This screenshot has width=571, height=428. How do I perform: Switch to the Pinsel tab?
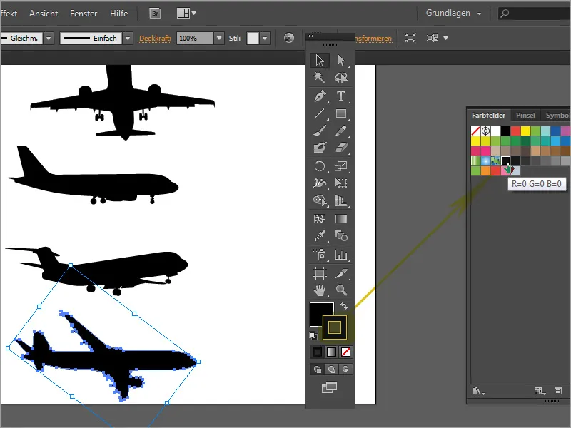[x=525, y=116]
